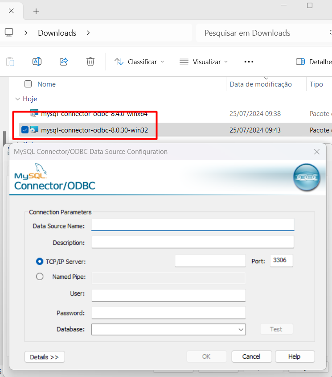Image resolution: width=332 pixels, height=377 pixels.
Task: Click the Test connection button
Action: pos(276,329)
